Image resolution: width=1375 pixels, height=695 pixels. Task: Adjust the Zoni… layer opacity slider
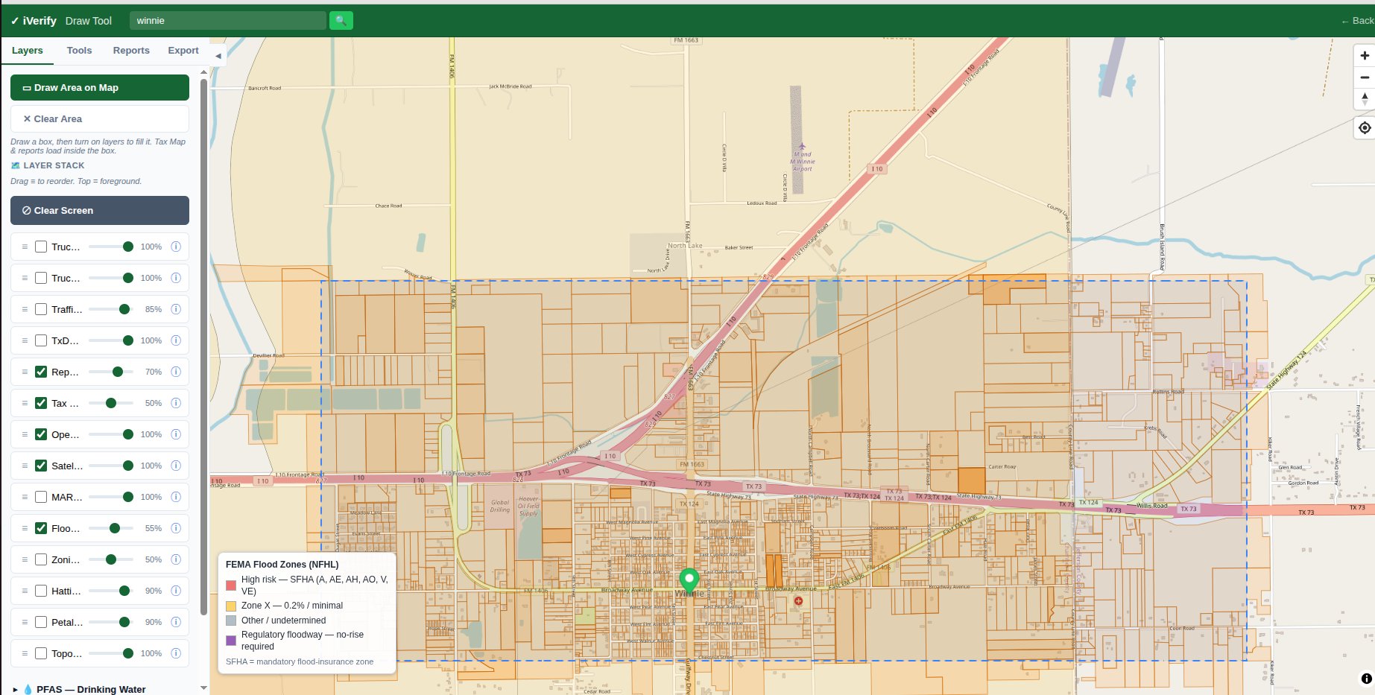111,559
